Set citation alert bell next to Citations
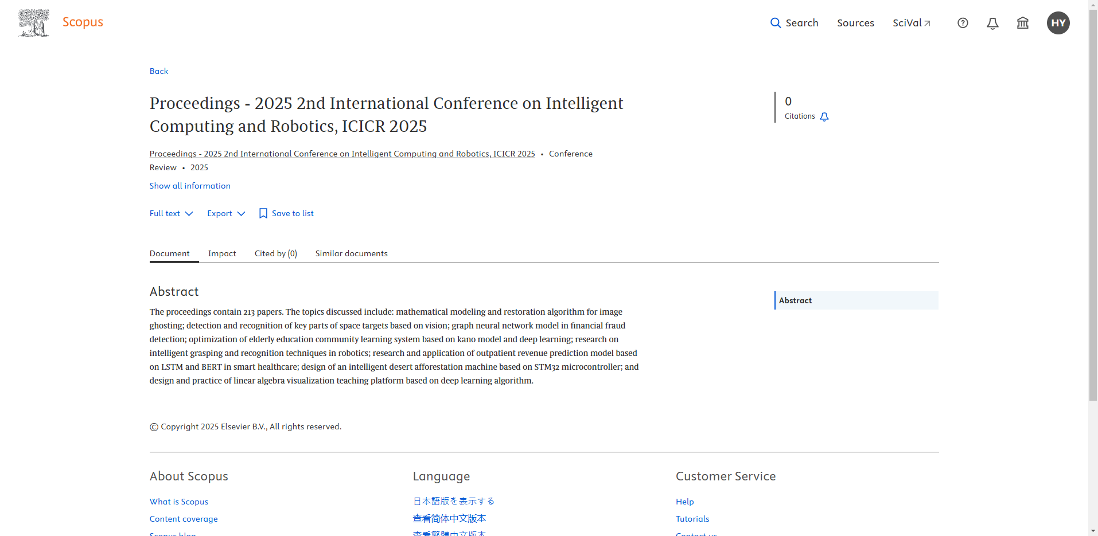 click(824, 117)
